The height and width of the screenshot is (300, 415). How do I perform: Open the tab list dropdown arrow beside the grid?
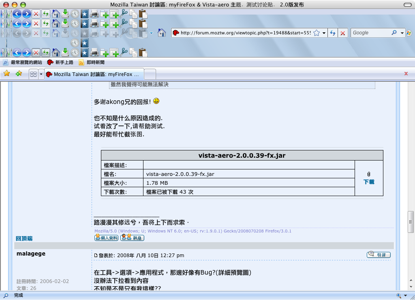[41, 74]
